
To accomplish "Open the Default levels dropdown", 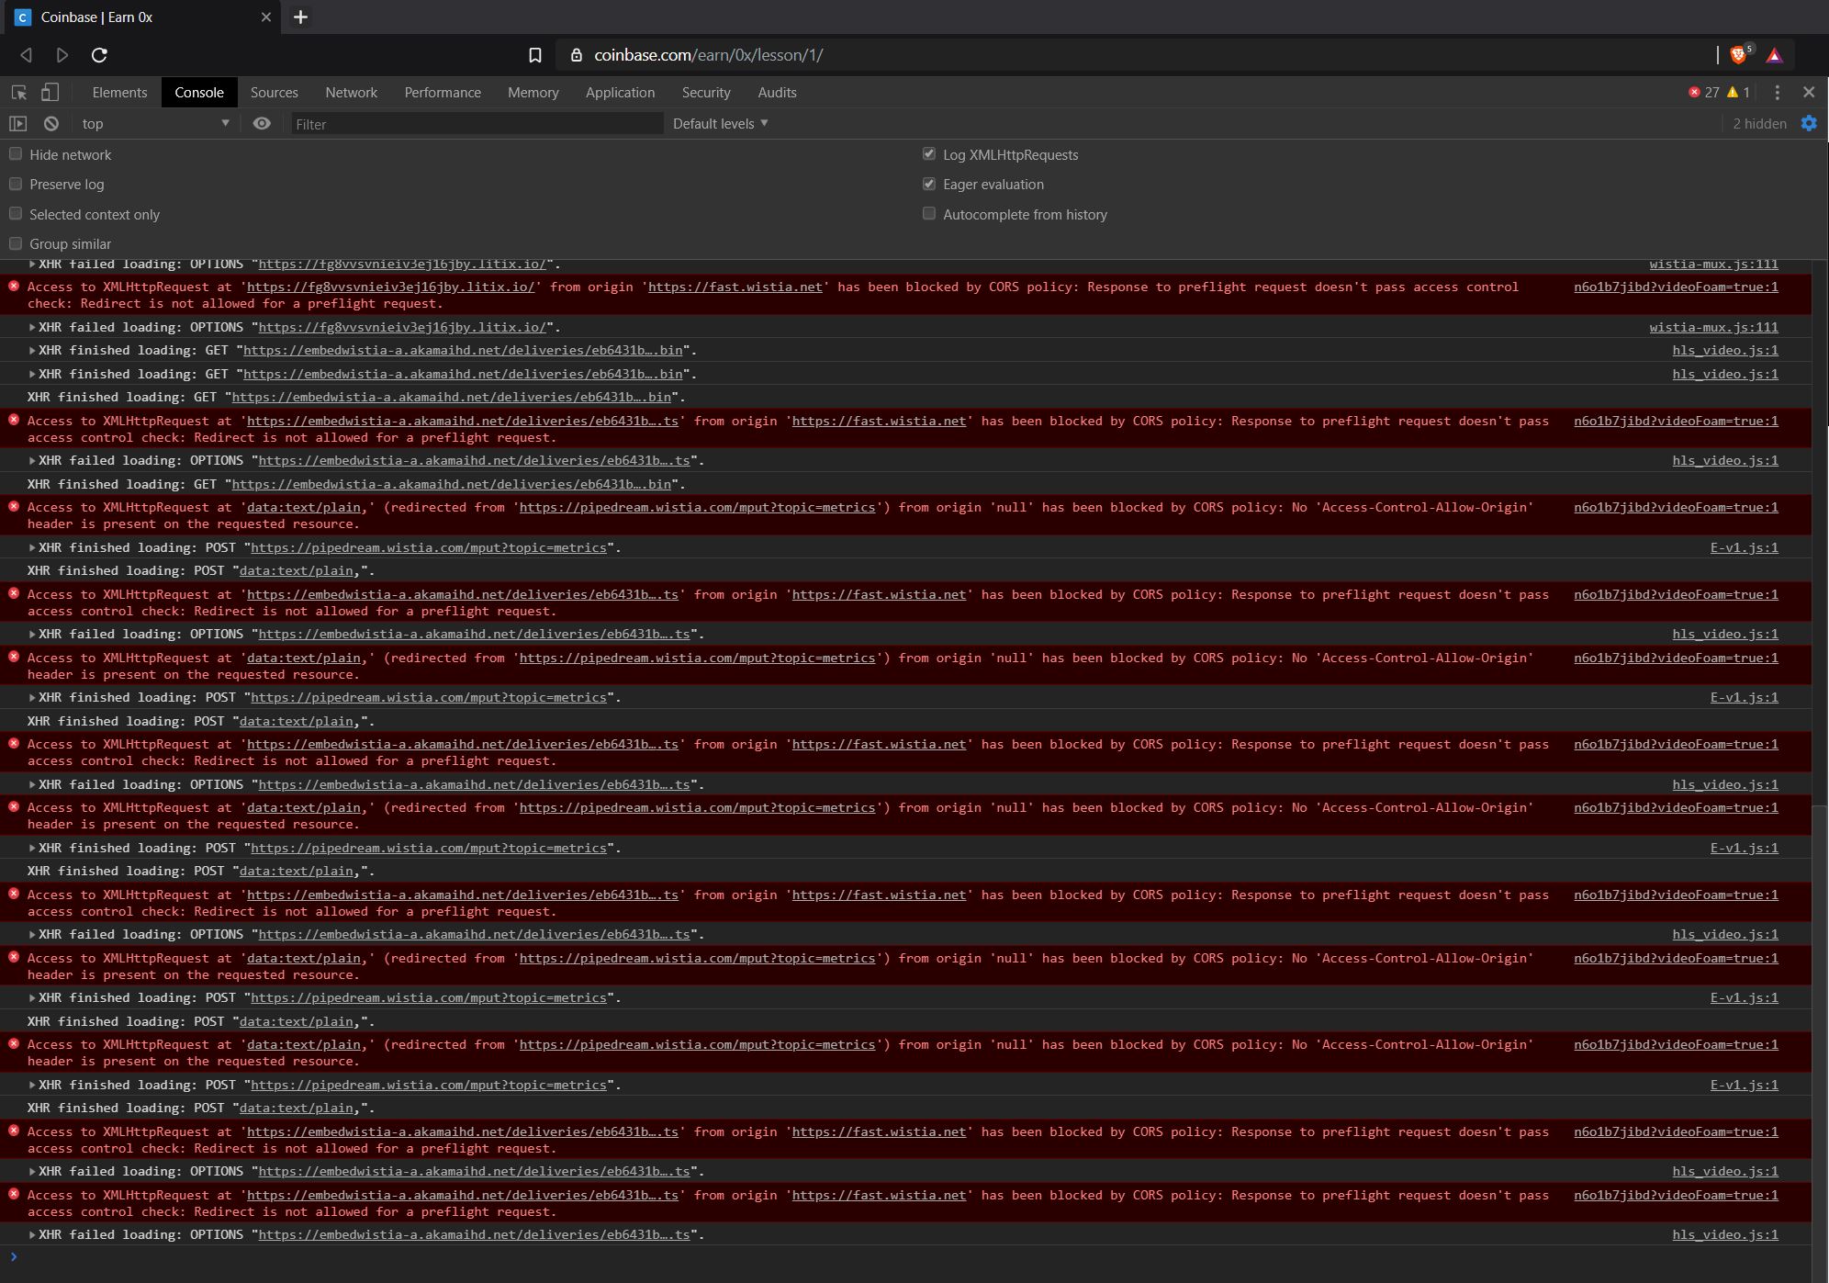I will coord(720,123).
